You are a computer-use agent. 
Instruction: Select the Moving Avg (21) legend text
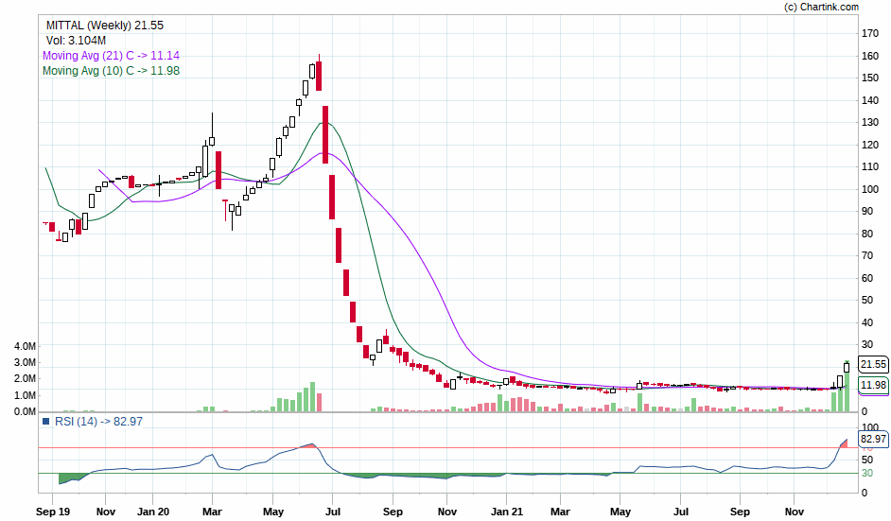[111, 55]
